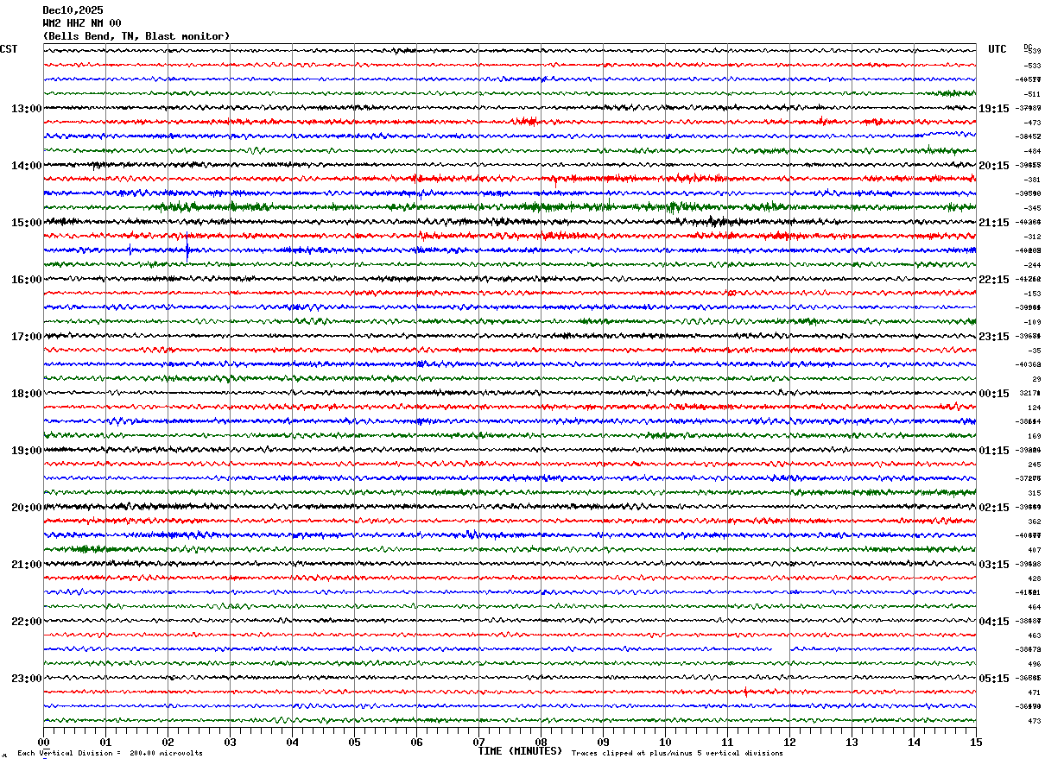The height and width of the screenshot is (765, 1045).
Task: Click the CST time zone header
Action: pyautogui.click(x=9, y=49)
